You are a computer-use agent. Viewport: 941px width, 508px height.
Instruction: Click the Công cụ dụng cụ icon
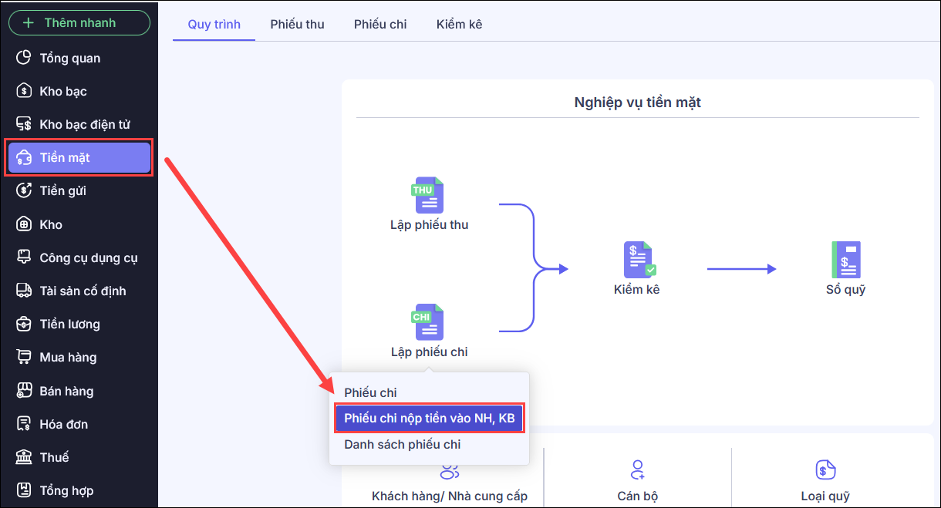pyautogui.click(x=25, y=257)
